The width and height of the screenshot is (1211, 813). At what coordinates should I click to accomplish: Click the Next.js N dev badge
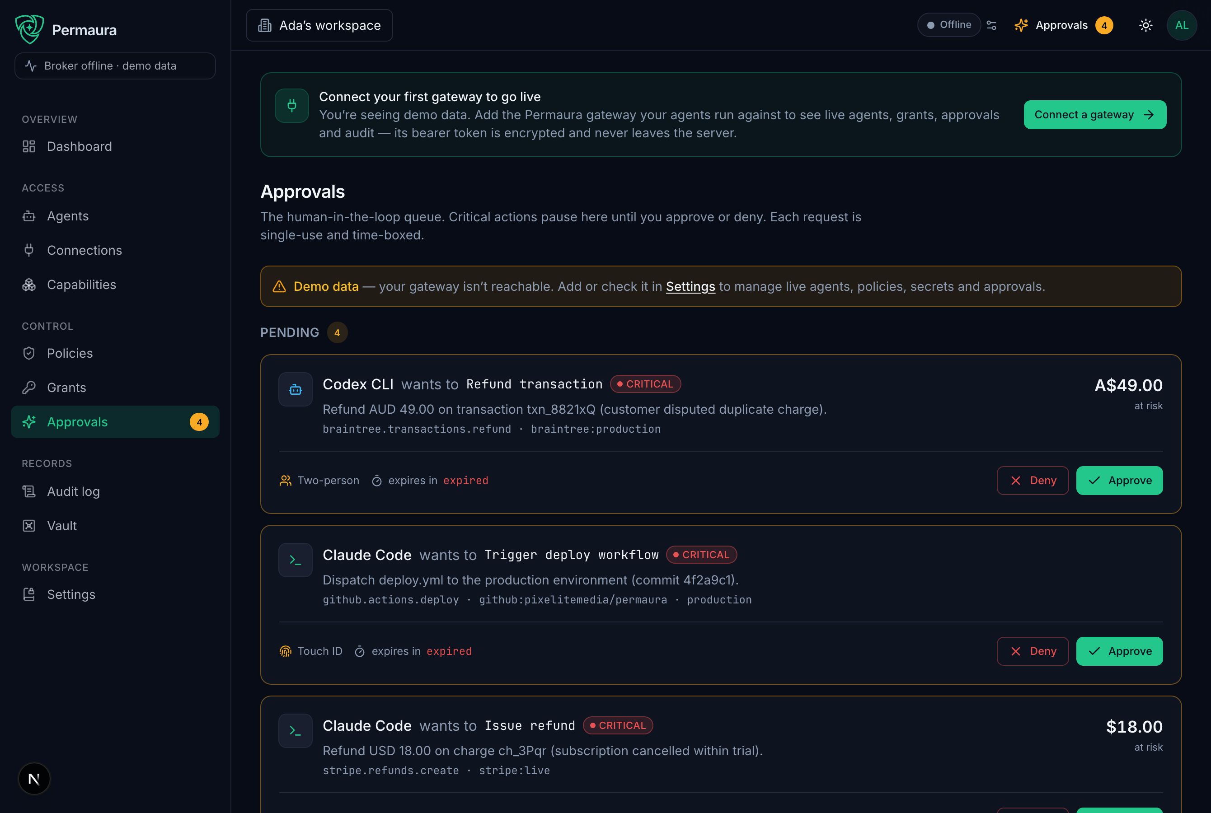34,779
